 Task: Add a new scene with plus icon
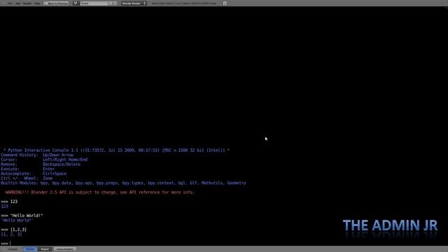111,3
